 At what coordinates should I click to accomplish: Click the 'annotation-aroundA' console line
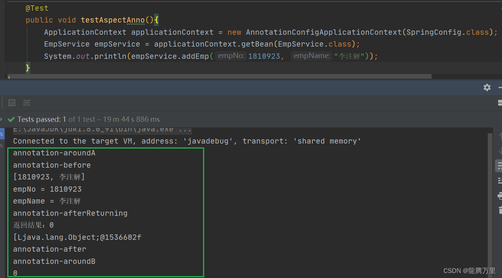point(54,153)
